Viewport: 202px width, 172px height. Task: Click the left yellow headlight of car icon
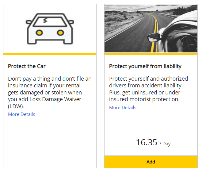39,32
